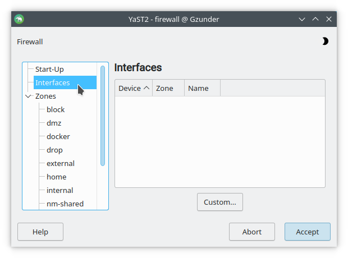Sort the table by Device column
The image size is (348, 258).
tap(134, 89)
